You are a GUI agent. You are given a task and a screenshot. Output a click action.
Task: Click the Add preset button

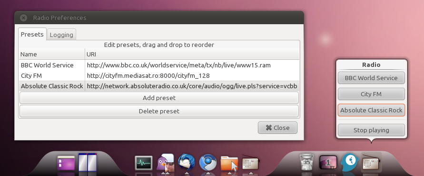tap(159, 98)
